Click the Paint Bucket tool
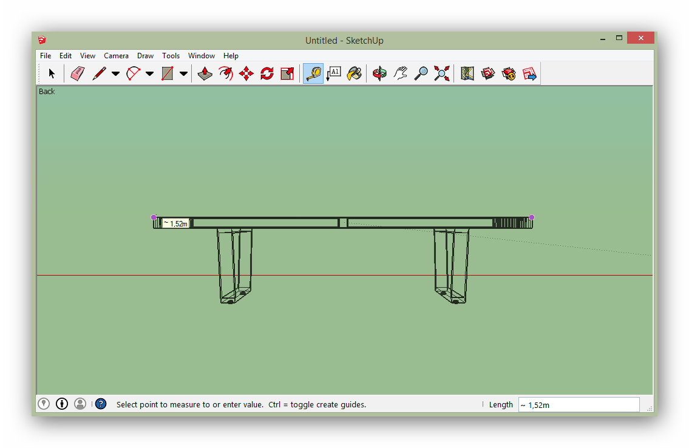 [x=354, y=73]
